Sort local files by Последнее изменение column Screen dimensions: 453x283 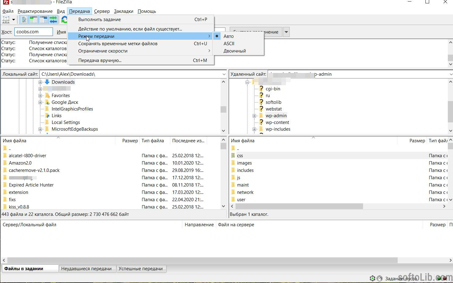188,140
